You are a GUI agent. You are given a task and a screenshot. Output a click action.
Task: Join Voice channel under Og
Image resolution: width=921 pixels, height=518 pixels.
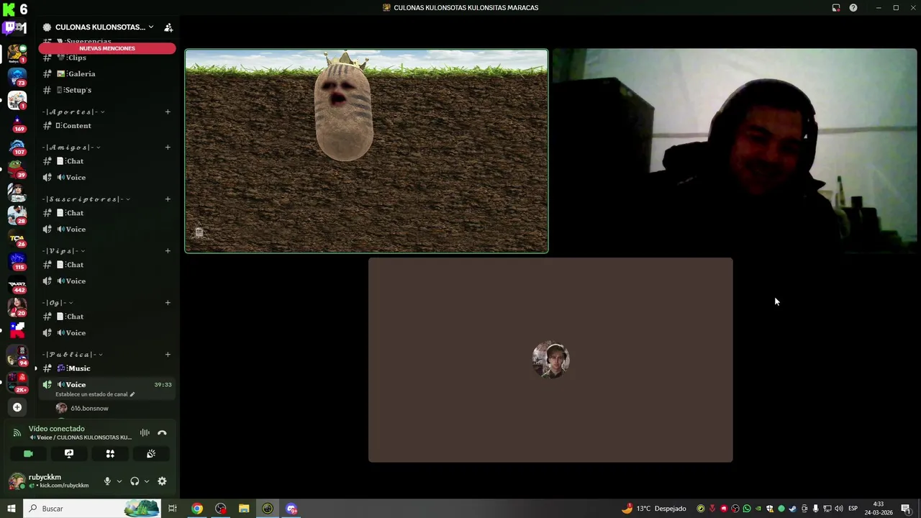(x=107, y=332)
